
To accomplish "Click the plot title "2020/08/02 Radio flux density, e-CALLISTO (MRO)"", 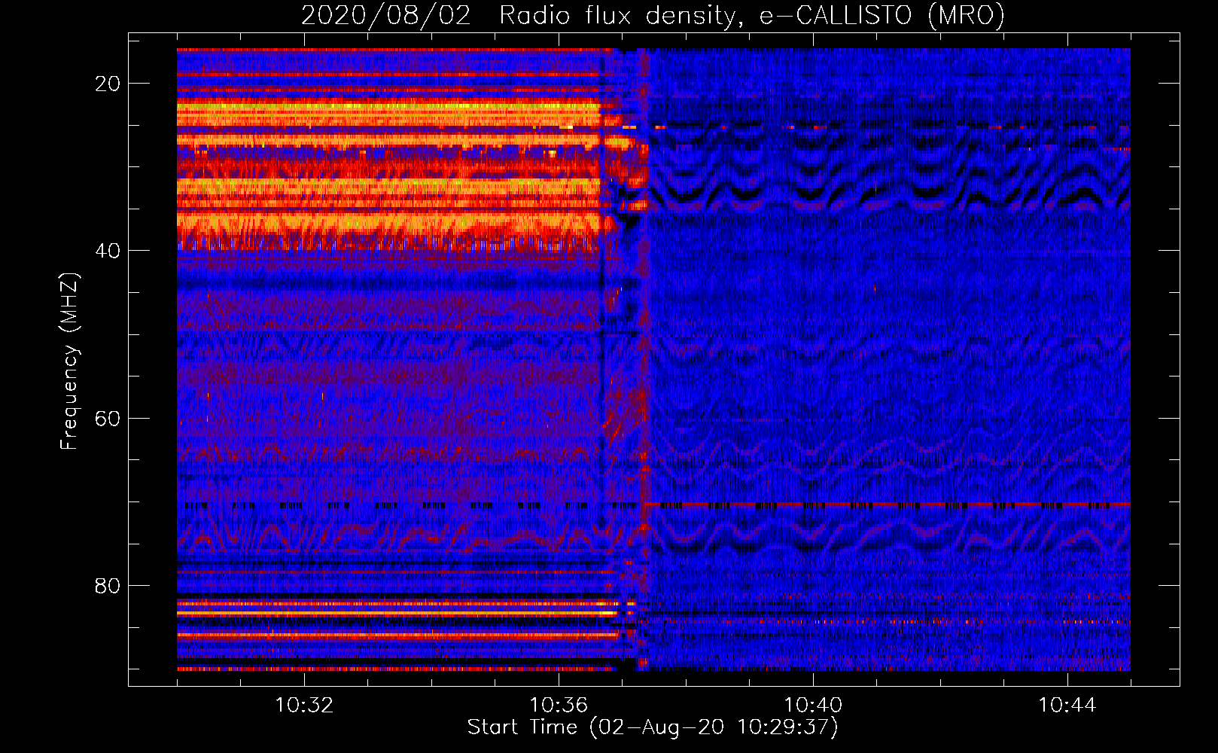I will click(x=653, y=15).
